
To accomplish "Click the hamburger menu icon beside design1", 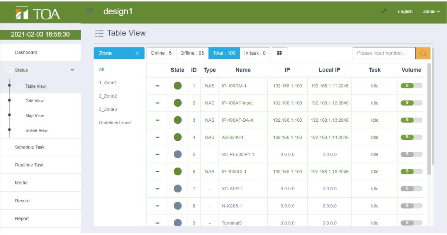I will (89, 11).
